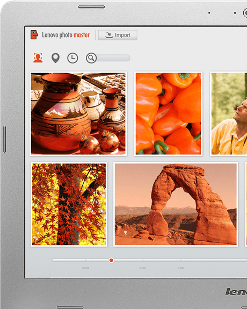Open the pottery vases photo thumbnail

point(78,113)
